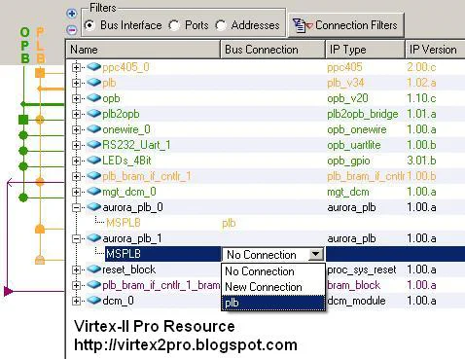Click the Bus Connection column header
Screen dimensions: 465x359
tap(272, 50)
